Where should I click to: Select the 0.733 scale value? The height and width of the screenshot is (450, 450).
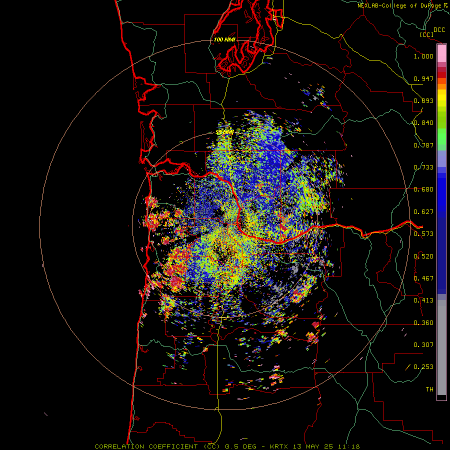(x=423, y=167)
